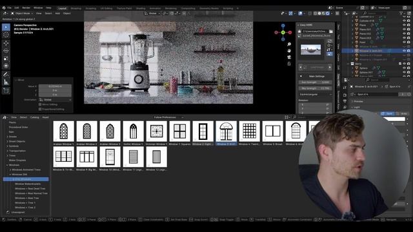Viewport: 413px width, 232px height.
Task: Open the asset browser Catalog menu
Action: [34, 117]
